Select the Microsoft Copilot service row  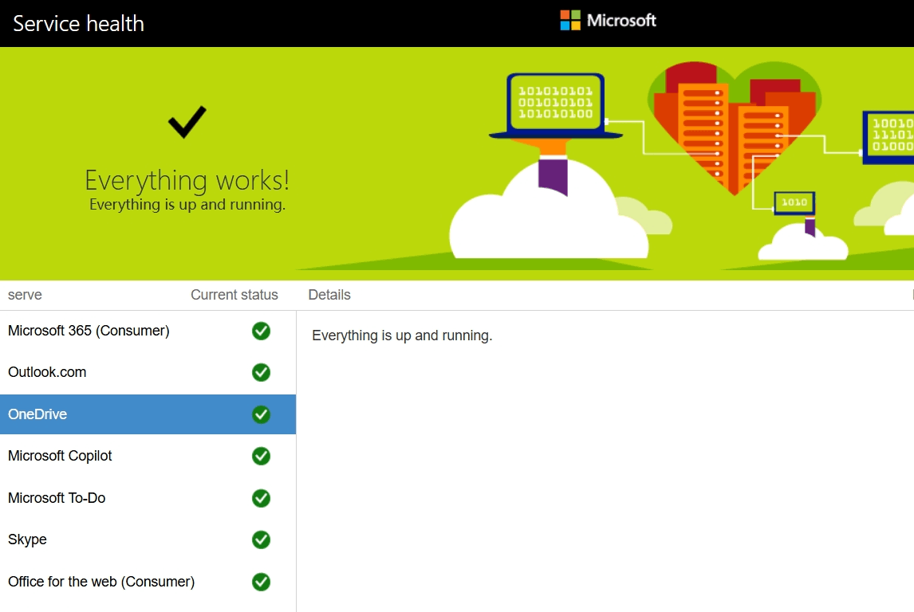click(148, 456)
